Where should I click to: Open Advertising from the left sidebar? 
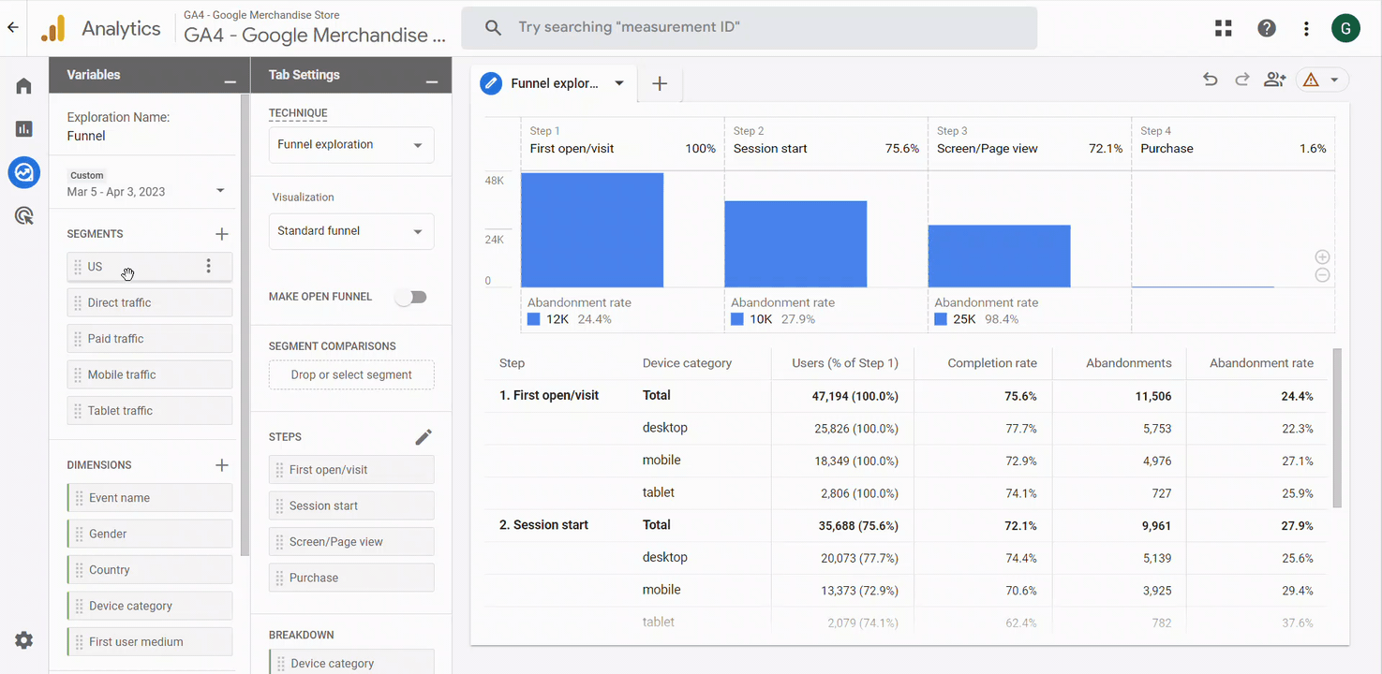22,215
